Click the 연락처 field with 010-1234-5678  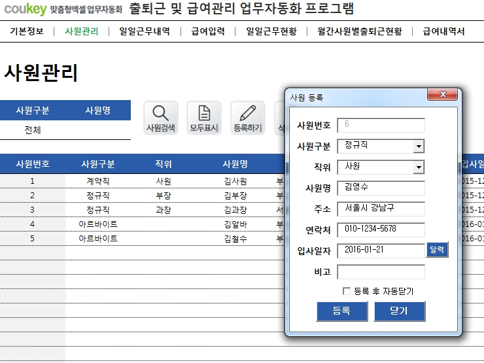[381, 230]
